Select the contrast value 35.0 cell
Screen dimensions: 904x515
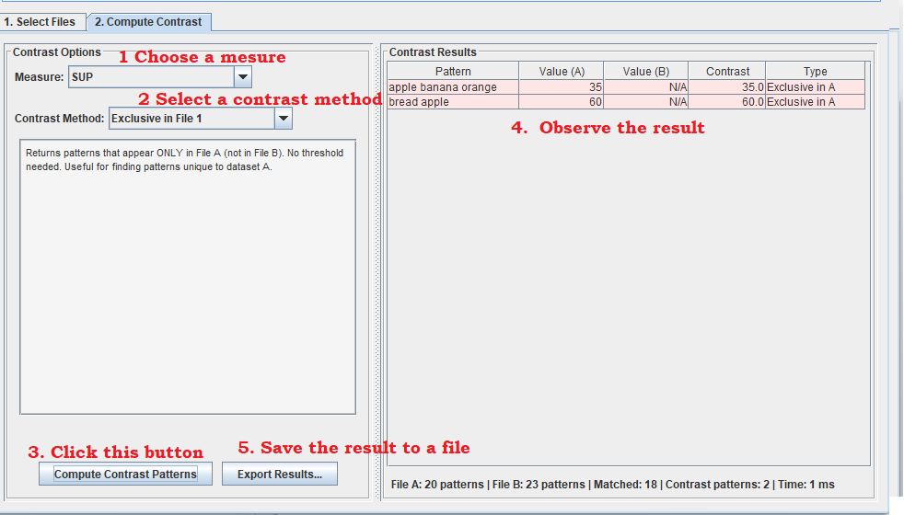(727, 87)
